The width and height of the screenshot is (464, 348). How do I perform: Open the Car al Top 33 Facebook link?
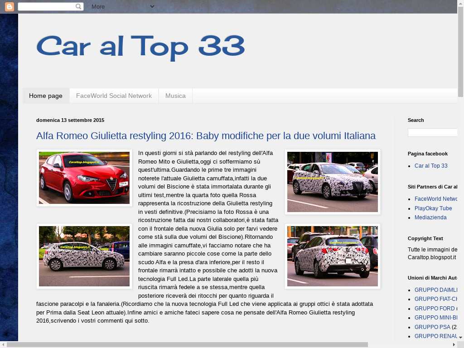431,166
